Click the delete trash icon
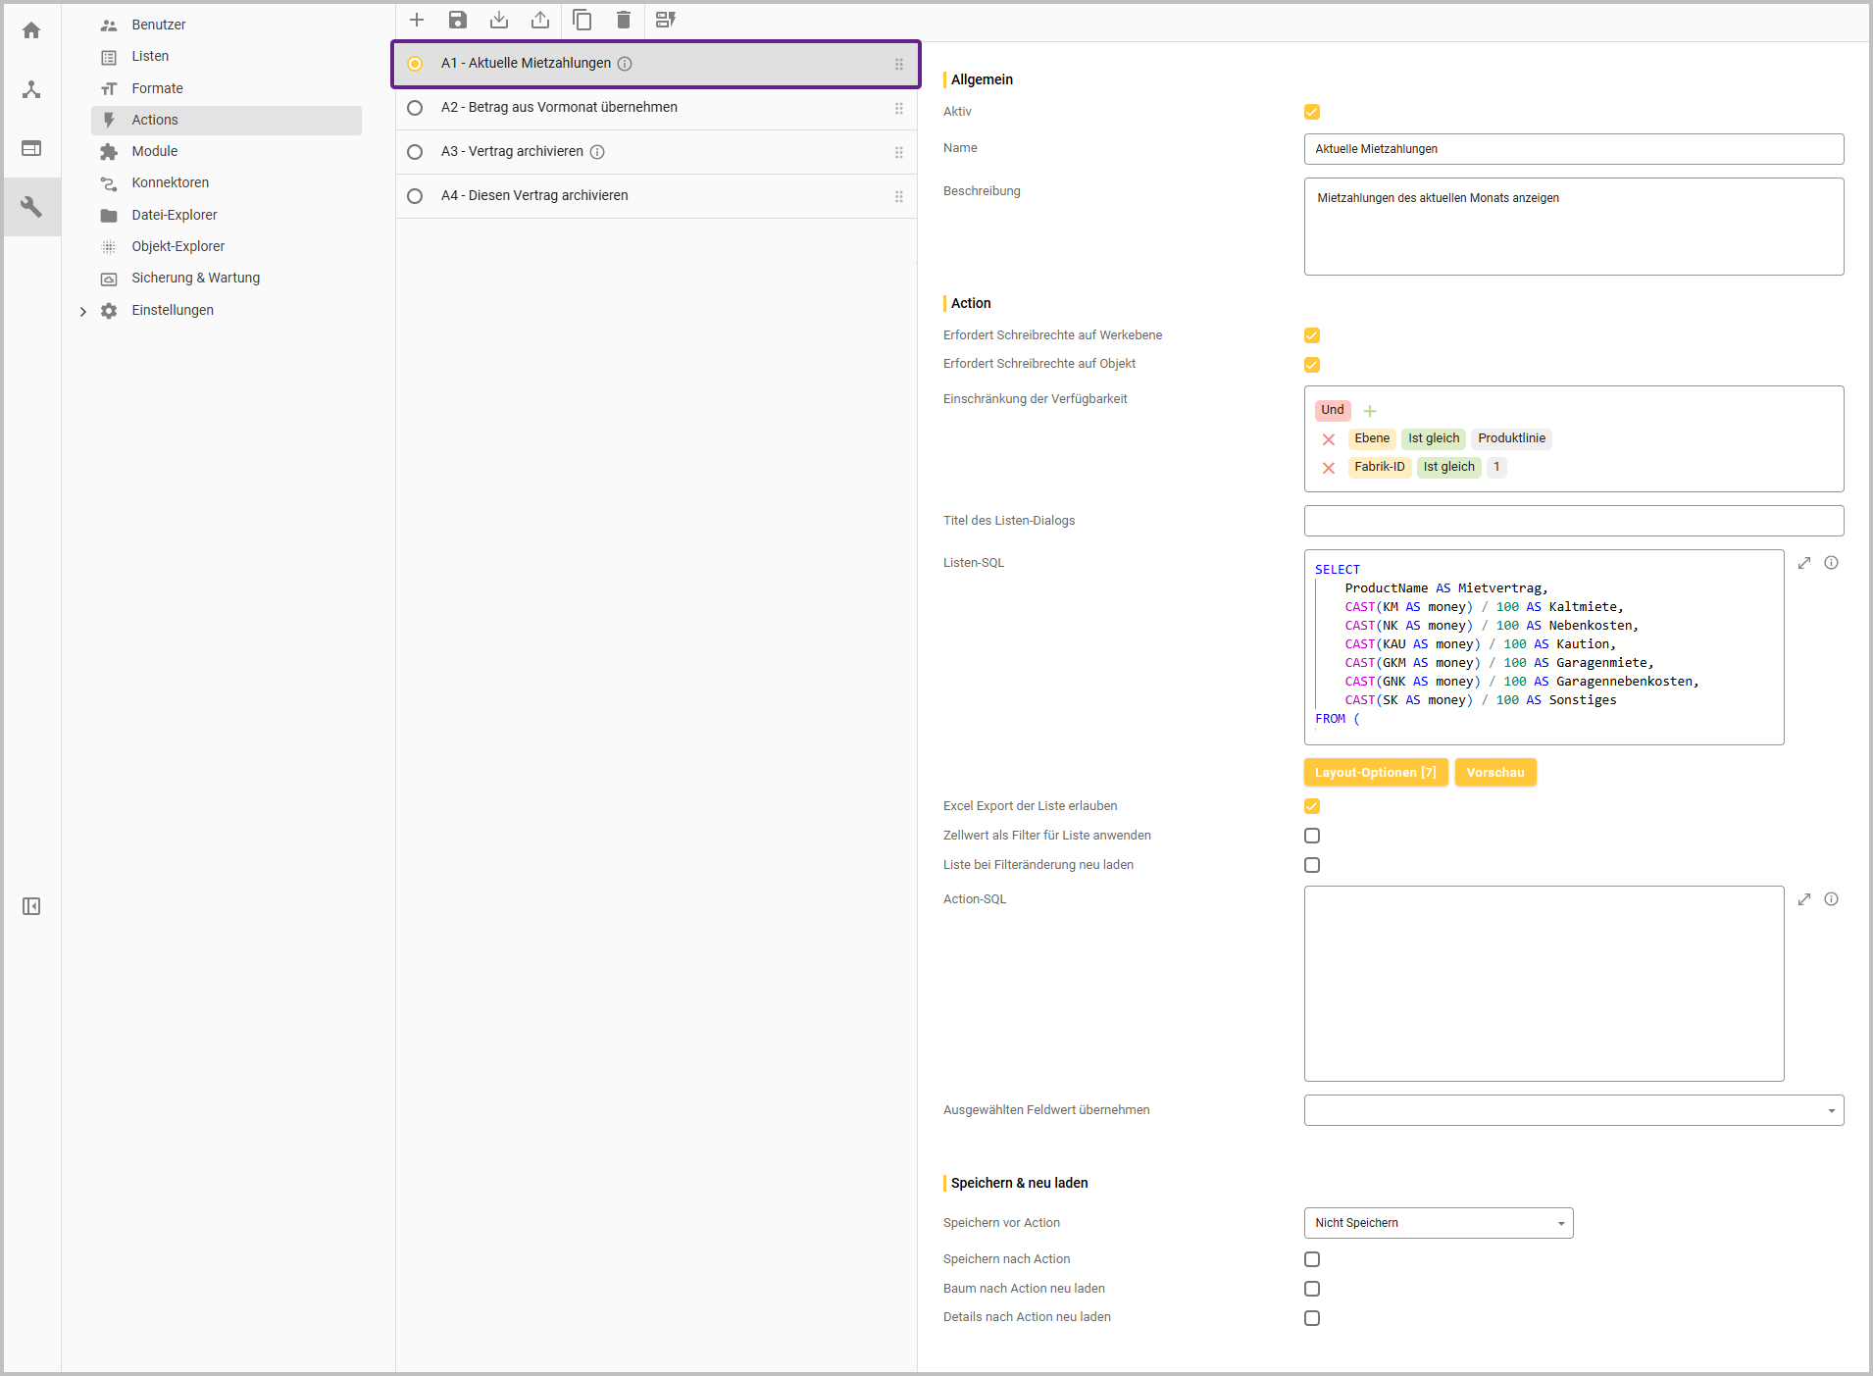The width and height of the screenshot is (1873, 1376). 624,20
